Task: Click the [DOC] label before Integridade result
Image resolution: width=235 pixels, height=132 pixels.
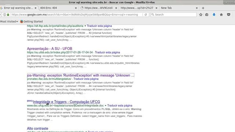Action: pyautogui.click(x=30, y=101)
